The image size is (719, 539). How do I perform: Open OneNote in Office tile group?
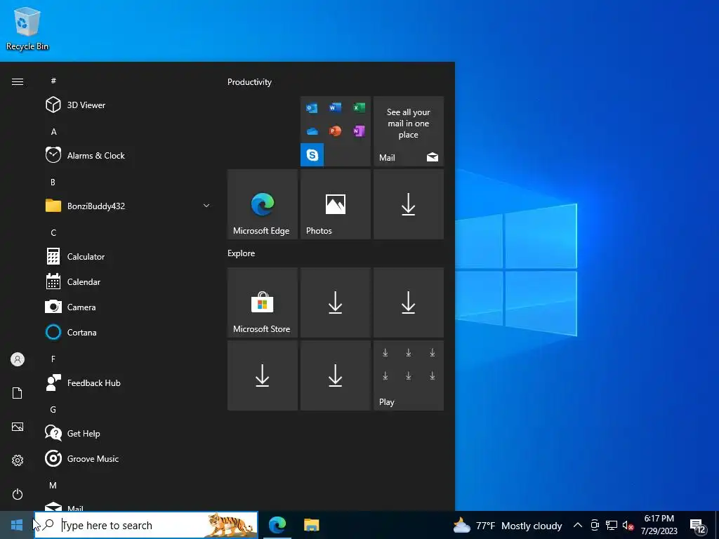coord(359,131)
